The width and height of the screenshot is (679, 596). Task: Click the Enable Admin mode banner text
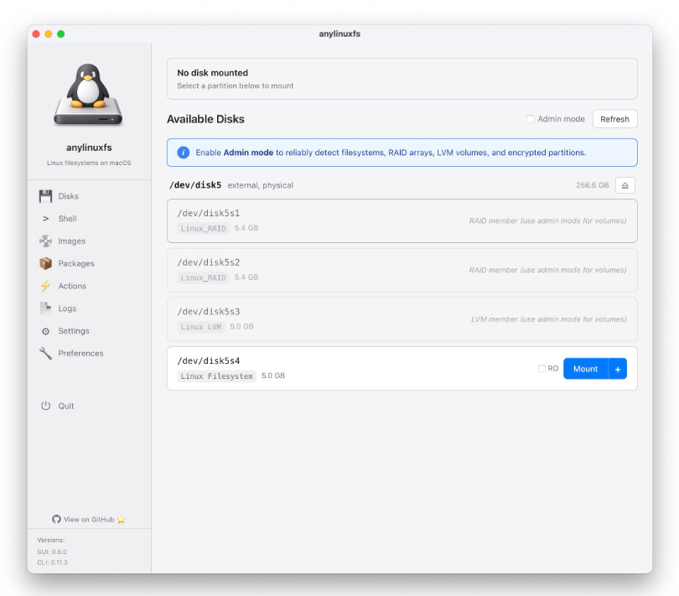391,153
